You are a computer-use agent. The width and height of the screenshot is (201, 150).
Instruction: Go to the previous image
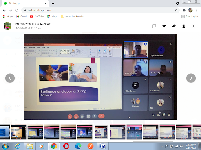coord(10,78)
